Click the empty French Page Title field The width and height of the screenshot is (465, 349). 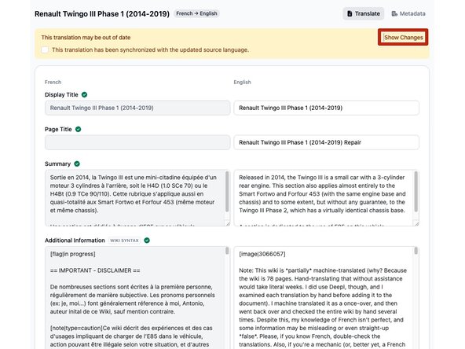(137, 142)
